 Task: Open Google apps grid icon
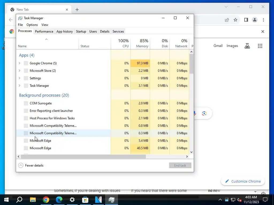[x=260, y=46]
